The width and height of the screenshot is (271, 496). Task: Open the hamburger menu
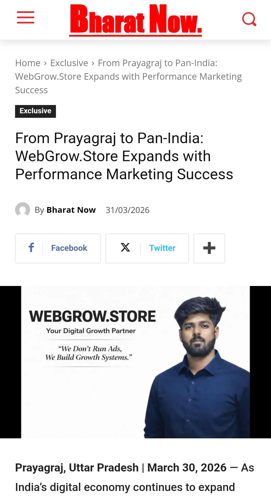26,18
